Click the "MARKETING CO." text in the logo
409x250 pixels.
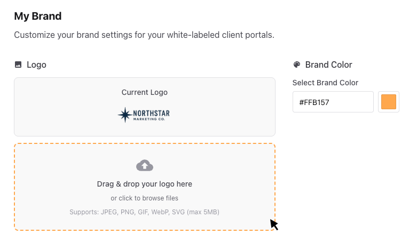point(151,119)
